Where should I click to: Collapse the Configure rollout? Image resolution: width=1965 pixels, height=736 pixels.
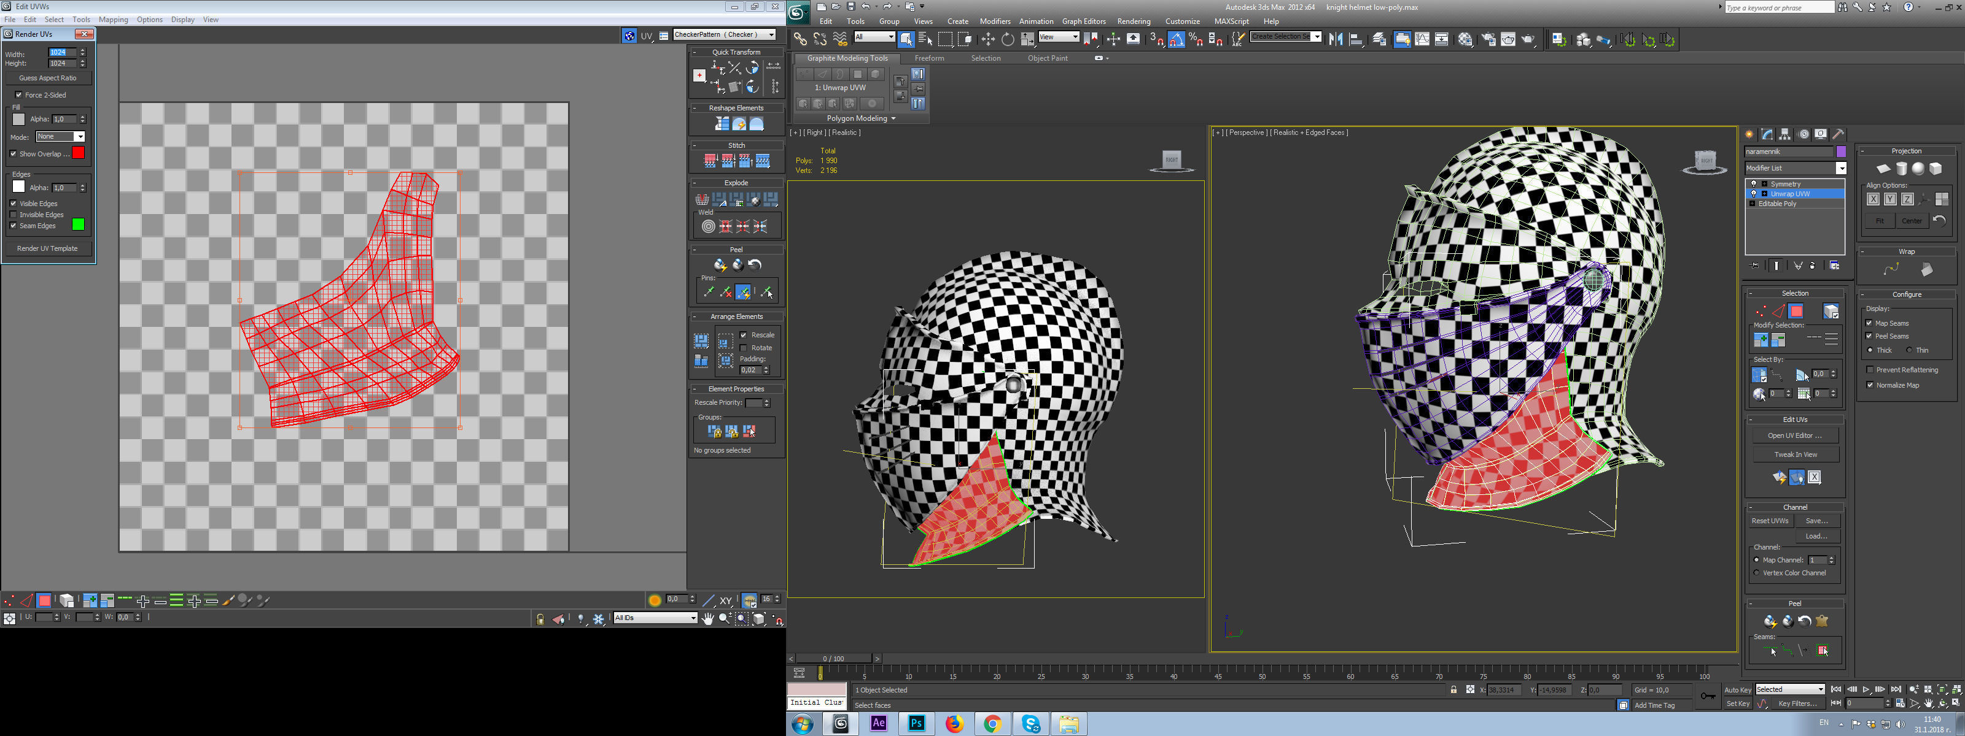click(1864, 295)
